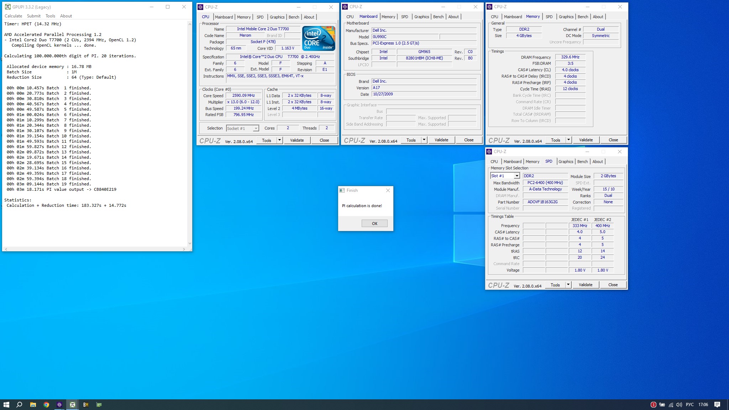Click Tools button in Memory window
The width and height of the screenshot is (729, 410).
(x=555, y=140)
